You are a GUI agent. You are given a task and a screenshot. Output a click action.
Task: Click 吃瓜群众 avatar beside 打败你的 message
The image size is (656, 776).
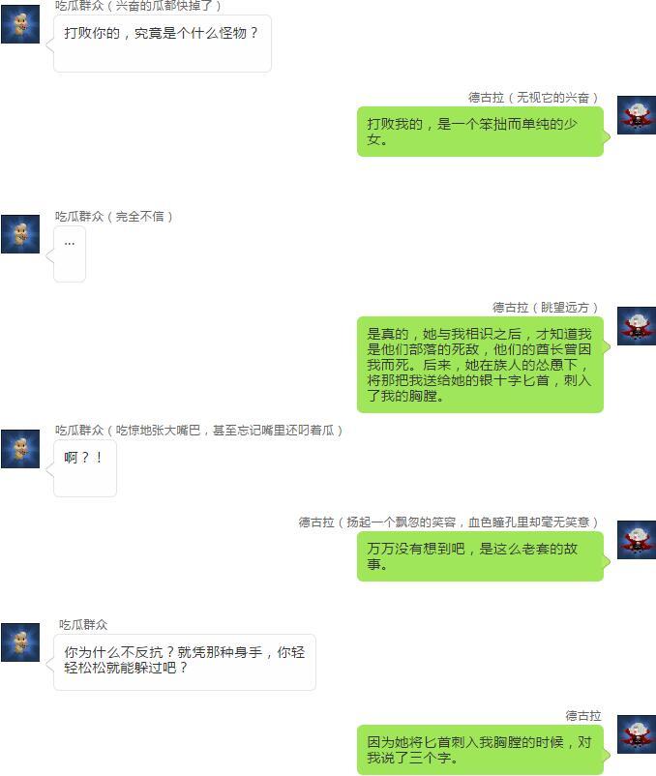click(20, 24)
